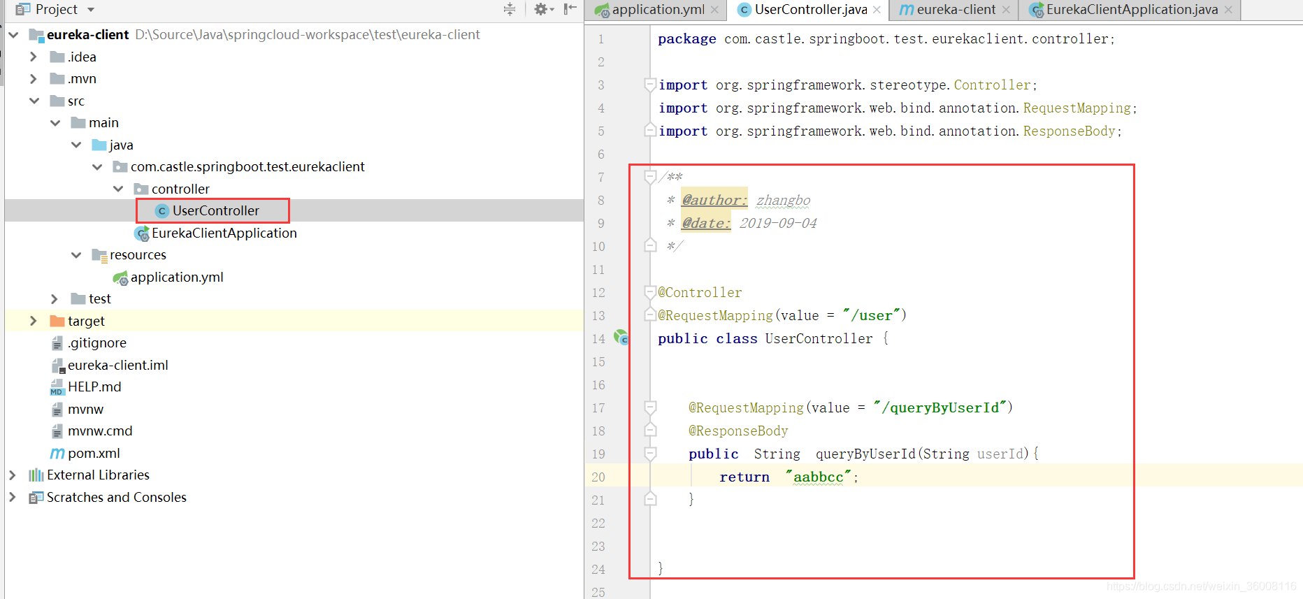Click the Spring bean gutter icon on line 14
Viewport: 1303px width, 599px height.
click(x=621, y=338)
